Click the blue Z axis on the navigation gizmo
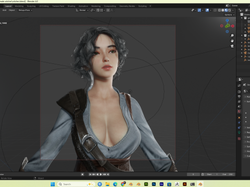 click(x=227, y=20)
